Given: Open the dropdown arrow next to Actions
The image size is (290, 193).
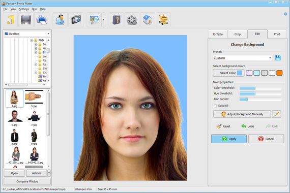Looking at the screenshot, I should (49, 173).
